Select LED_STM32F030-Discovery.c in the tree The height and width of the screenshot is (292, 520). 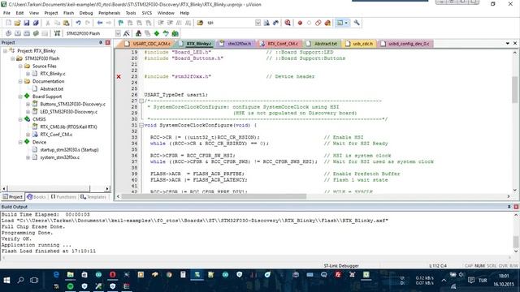coord(68,112)
